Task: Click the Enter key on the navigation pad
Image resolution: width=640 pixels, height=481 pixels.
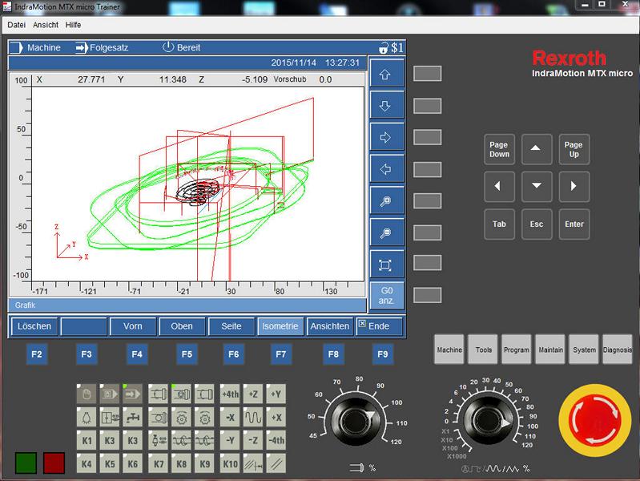Action: click(x=574, y=224)
